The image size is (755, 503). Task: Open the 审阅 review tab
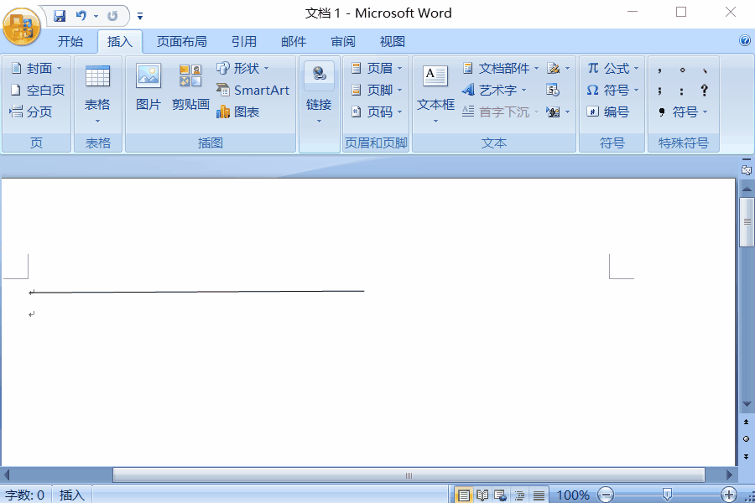point(343,41)
